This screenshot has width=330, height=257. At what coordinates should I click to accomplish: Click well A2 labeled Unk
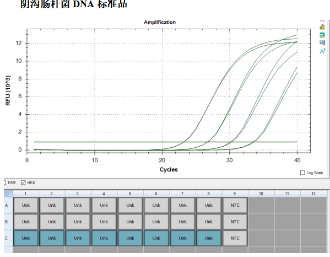coord(52,205)
